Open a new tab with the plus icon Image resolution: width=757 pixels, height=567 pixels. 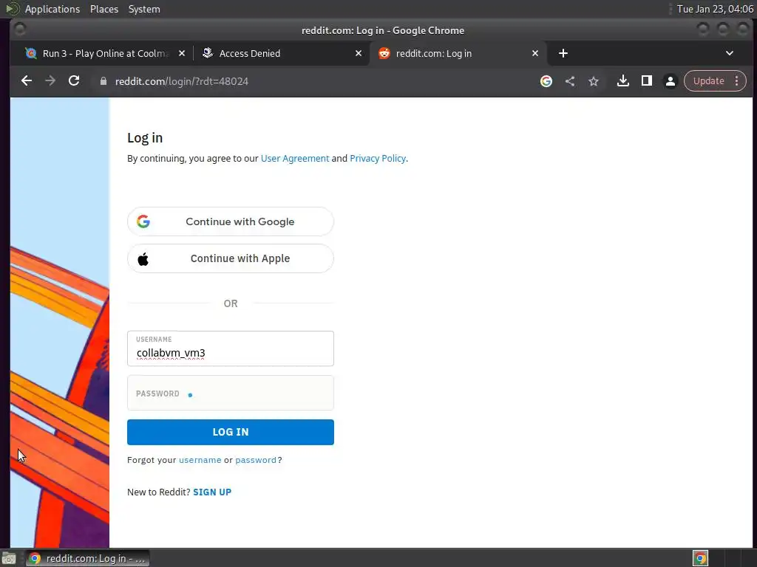(x=563, y=53)
